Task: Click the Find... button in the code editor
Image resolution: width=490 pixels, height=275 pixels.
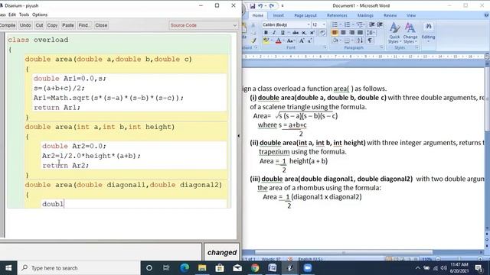Action: tap(84, 25)
